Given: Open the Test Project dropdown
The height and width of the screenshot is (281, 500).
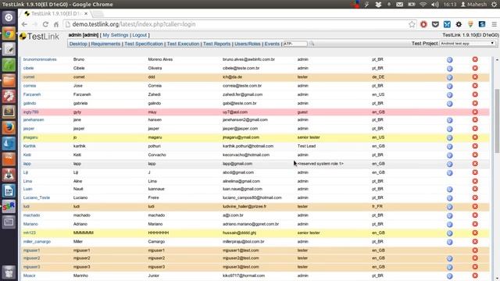Looking at the screenshot, I should [467, 44].
